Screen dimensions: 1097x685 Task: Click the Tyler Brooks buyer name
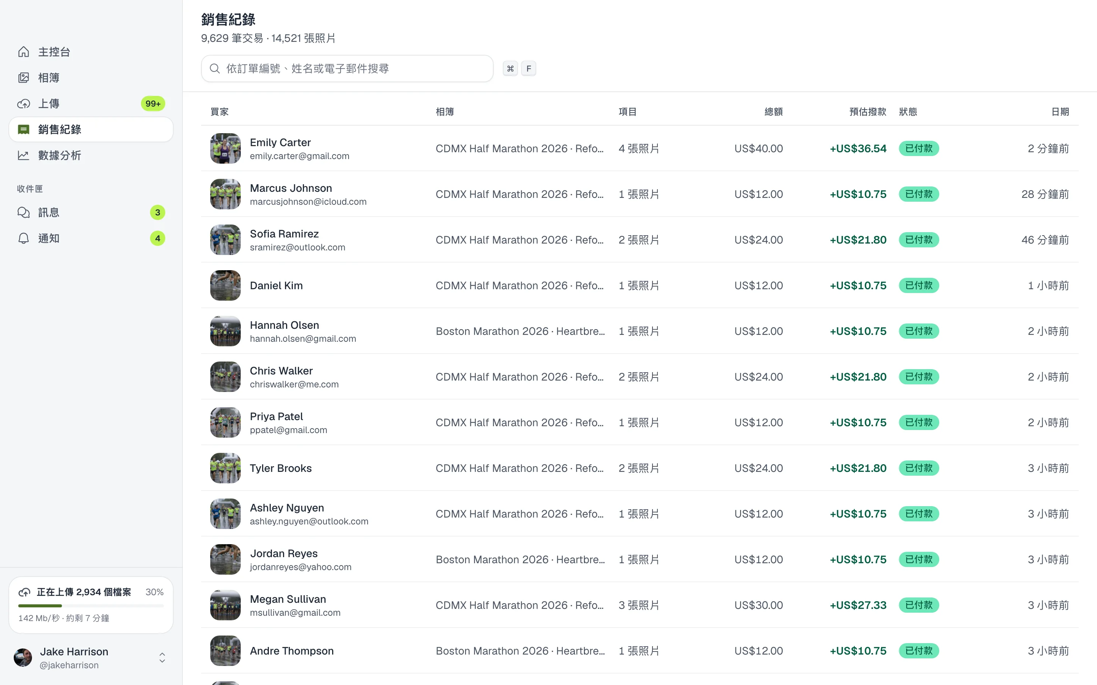click(281, 468)
